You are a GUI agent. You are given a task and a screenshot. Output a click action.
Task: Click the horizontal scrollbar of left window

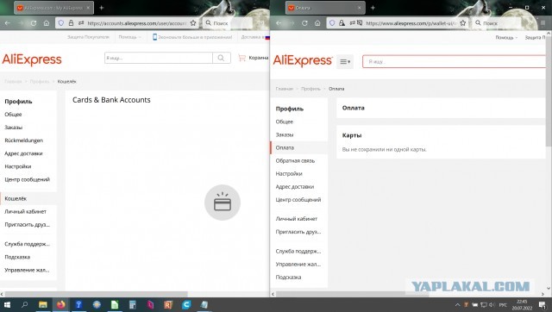96,294
